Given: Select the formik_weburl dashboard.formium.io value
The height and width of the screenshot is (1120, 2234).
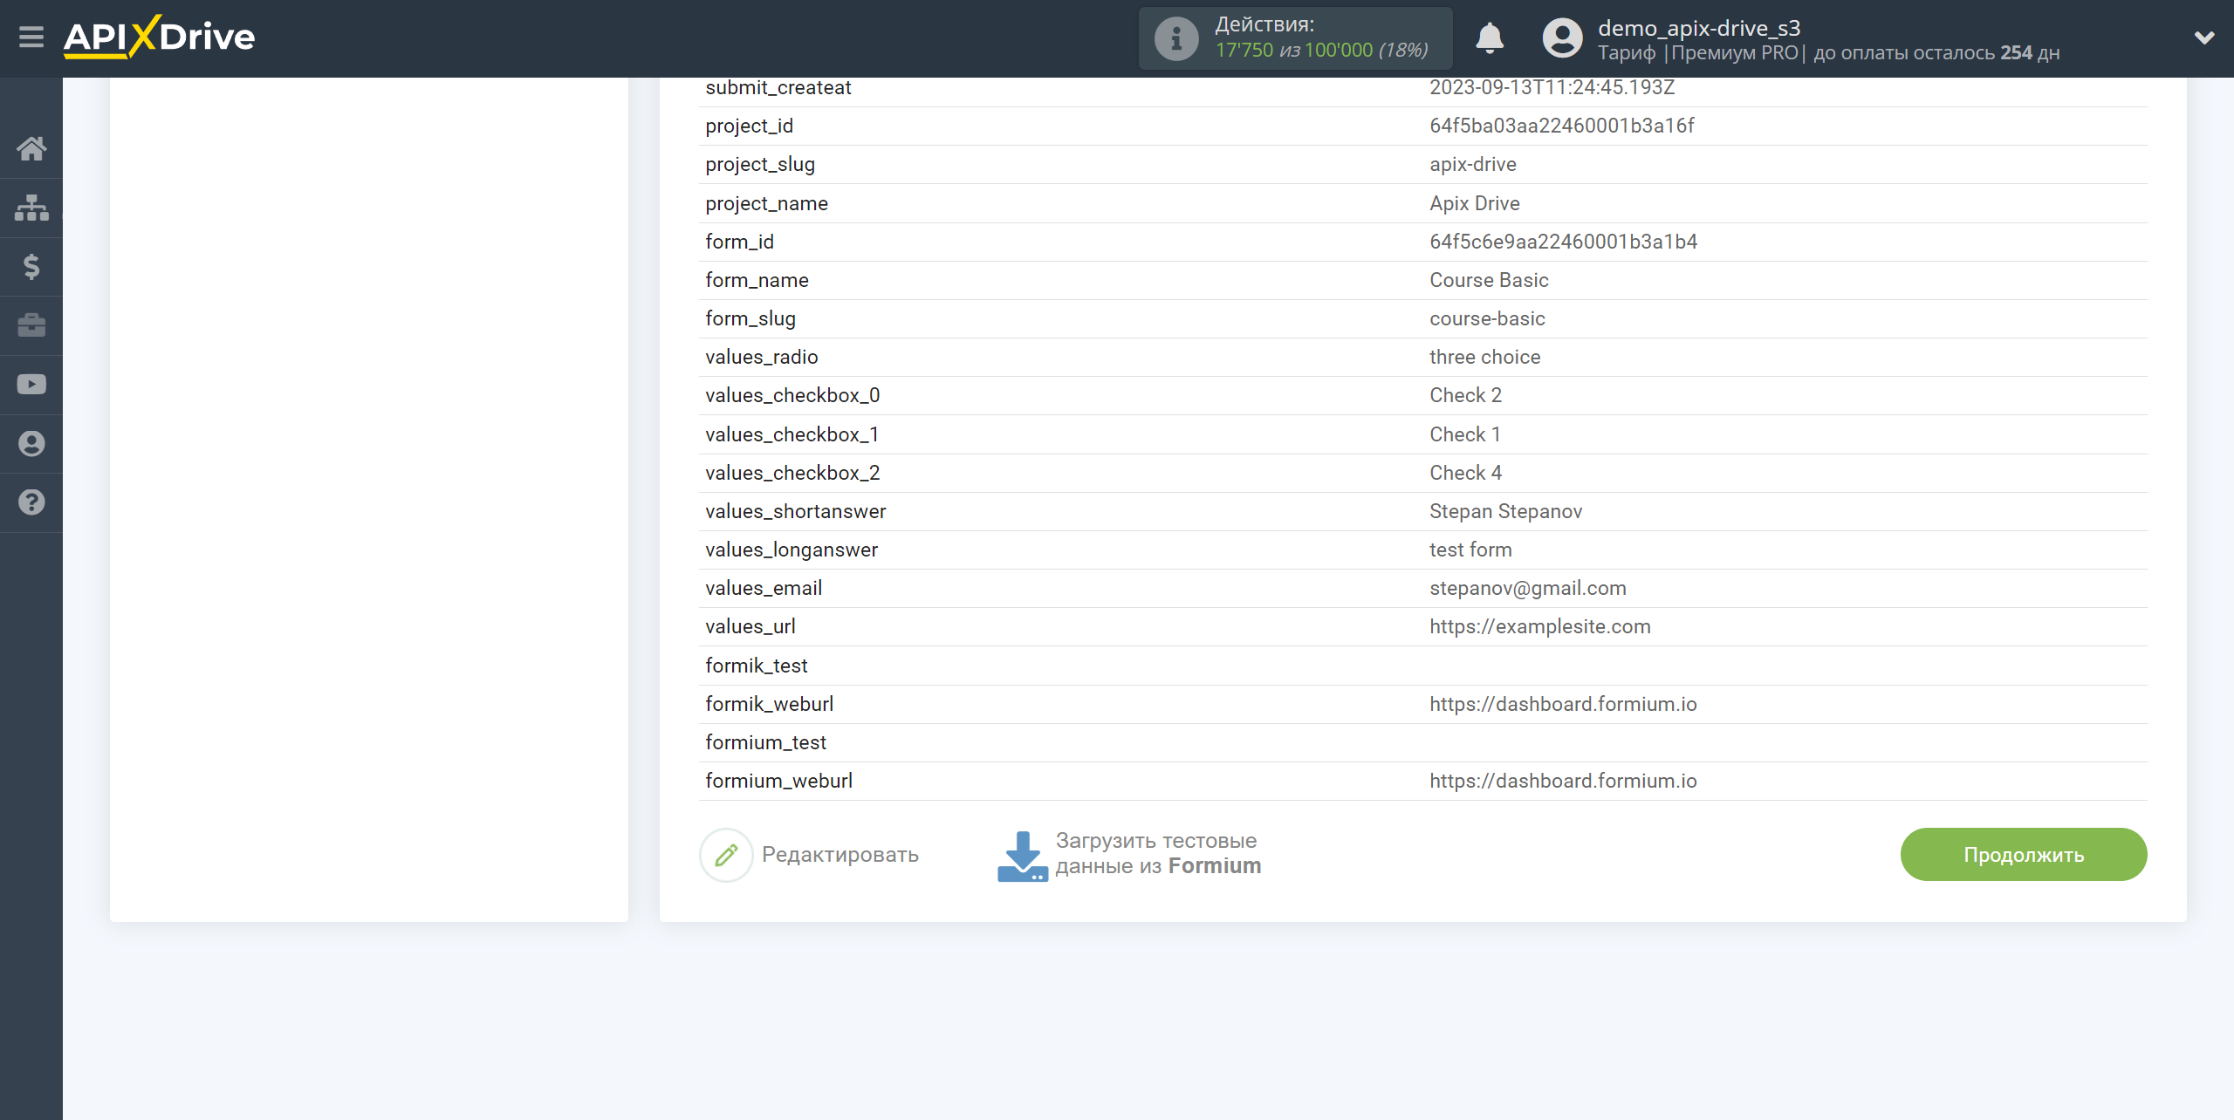Looking at the screenshot, I should (1563, 705).
